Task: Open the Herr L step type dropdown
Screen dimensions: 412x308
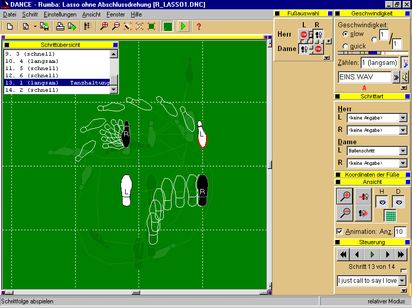Action: [403, 118]
